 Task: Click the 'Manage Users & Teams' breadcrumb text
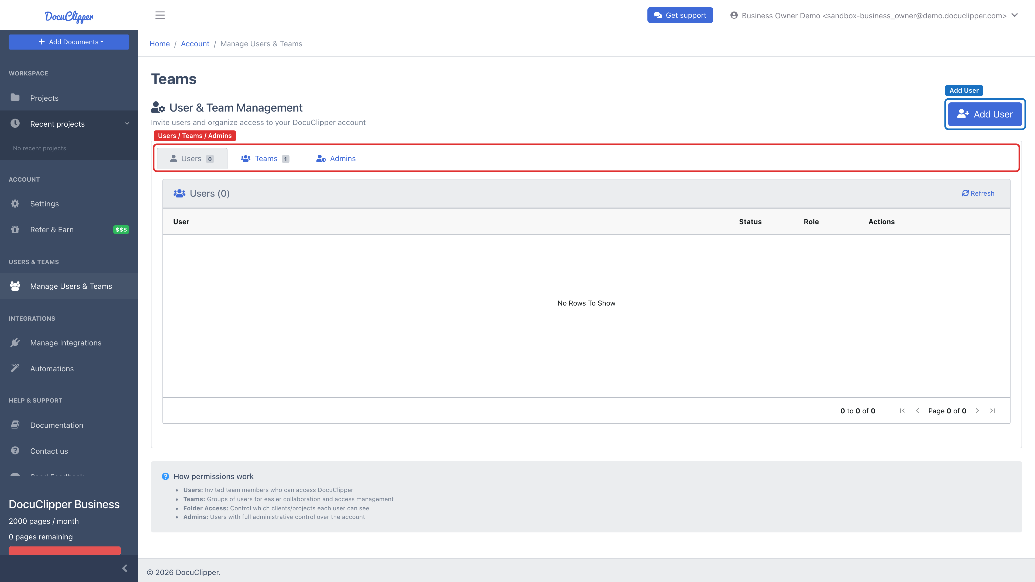pos(261,43)
